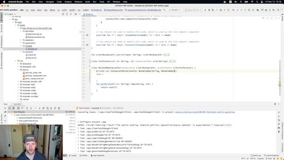This screenshot has height=160, width=284.
Task: Toggle show passed tests checkmark
Action: tap(10, 108)
